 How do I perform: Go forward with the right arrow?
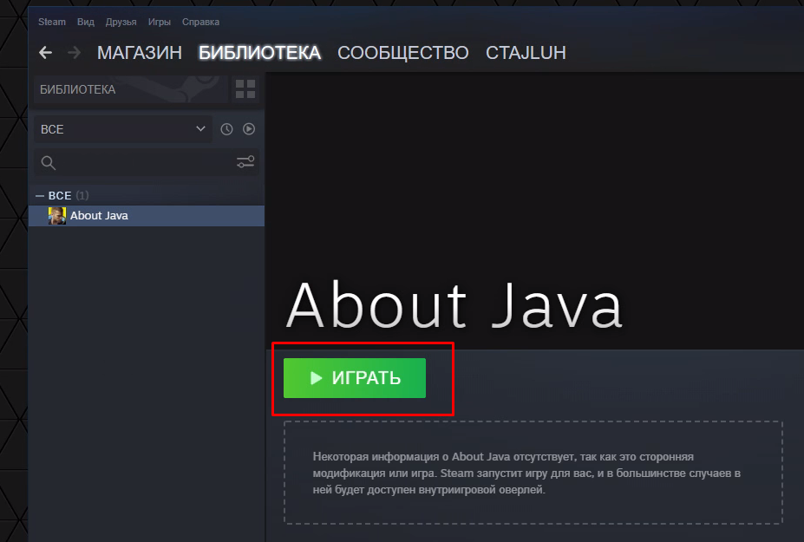coord(75,53)
